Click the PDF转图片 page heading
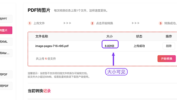The height and width of the screenshot is (100, 177). tap(39, 10)
